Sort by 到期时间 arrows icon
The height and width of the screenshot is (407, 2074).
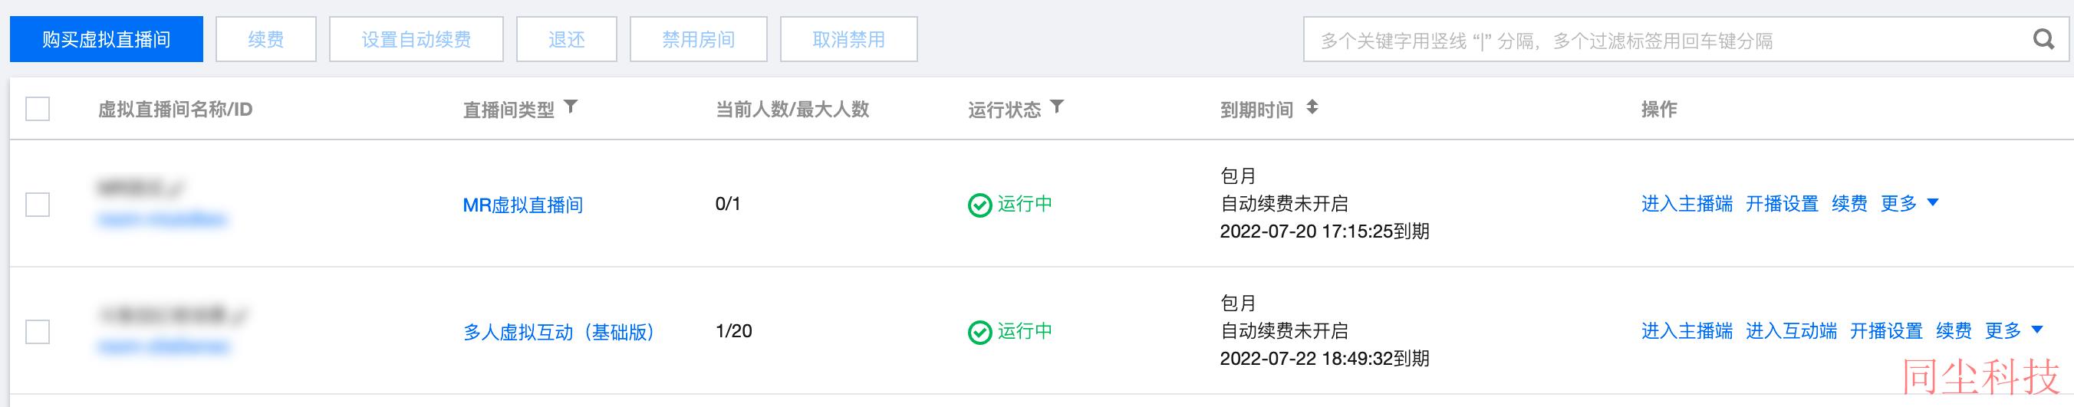coord(1312,107)
